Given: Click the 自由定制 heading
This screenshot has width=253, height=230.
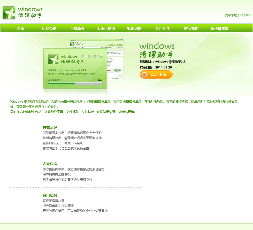Looking at the screenshot, I should [50, 195].
